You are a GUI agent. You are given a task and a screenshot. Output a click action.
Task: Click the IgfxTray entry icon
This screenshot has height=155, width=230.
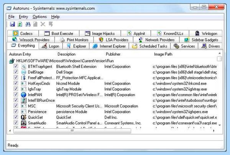(x=24, y=89)
